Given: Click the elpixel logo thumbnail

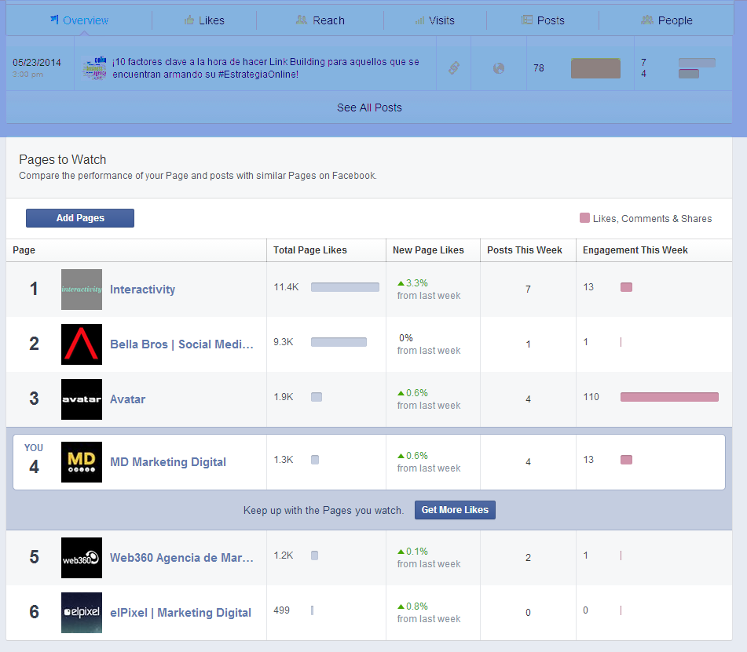Looking at the screenshot, I should (82, 613).
